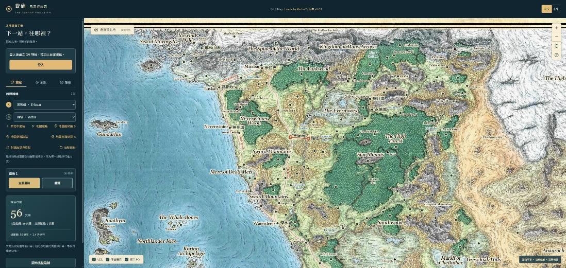
Task: Click the 56 travel distance value
Action: tap(16, 213)
